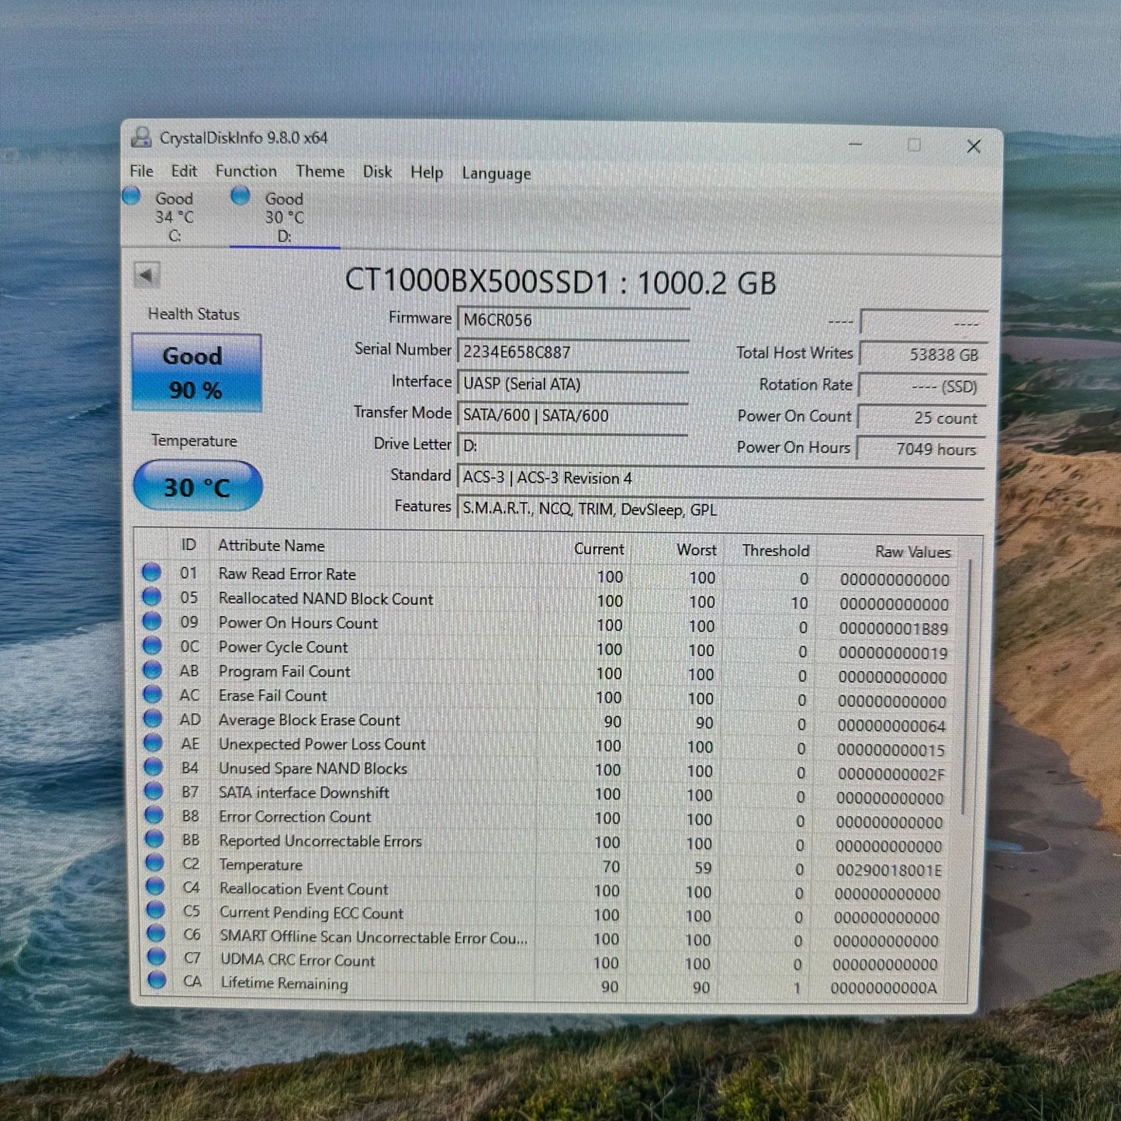Click the Worst column header
The height and width of the screenshot is (1121, 1121).
point(697,549)
